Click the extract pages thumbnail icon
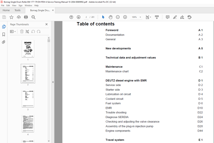The image size is (214, 143). pos(27,31)
